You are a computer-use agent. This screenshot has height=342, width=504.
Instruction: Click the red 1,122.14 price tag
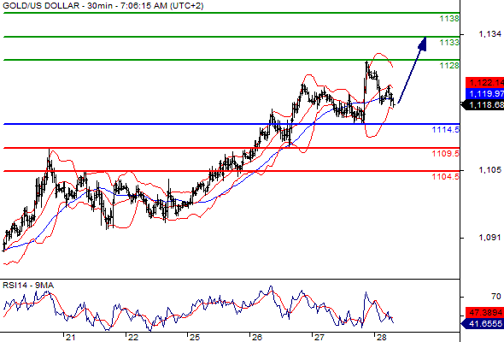point(484,83)
